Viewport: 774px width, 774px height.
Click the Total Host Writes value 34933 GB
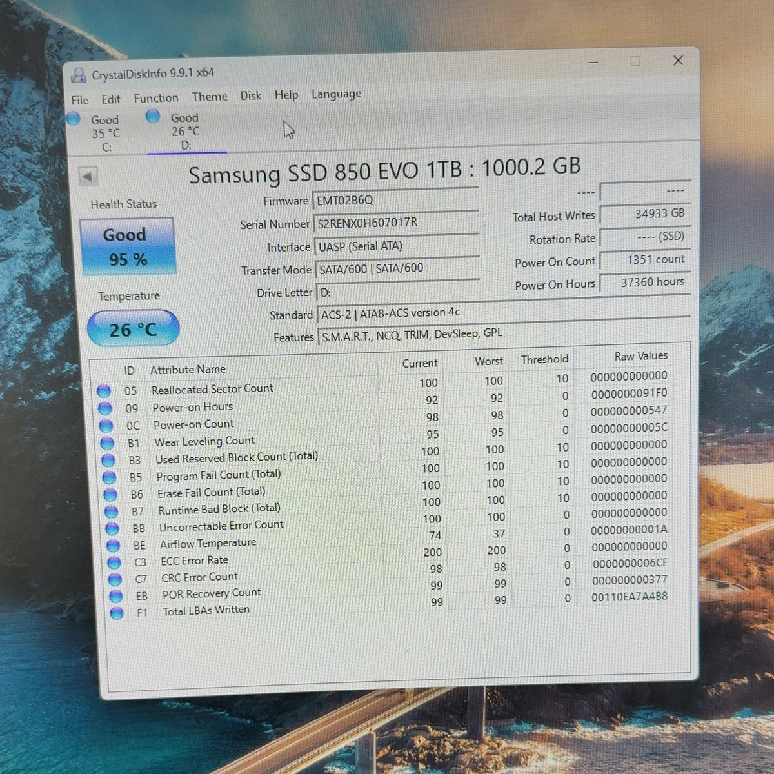click(x=645, y=213)
